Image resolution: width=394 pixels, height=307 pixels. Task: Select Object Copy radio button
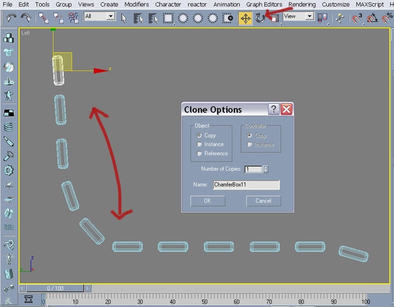[x=199, y=135]
